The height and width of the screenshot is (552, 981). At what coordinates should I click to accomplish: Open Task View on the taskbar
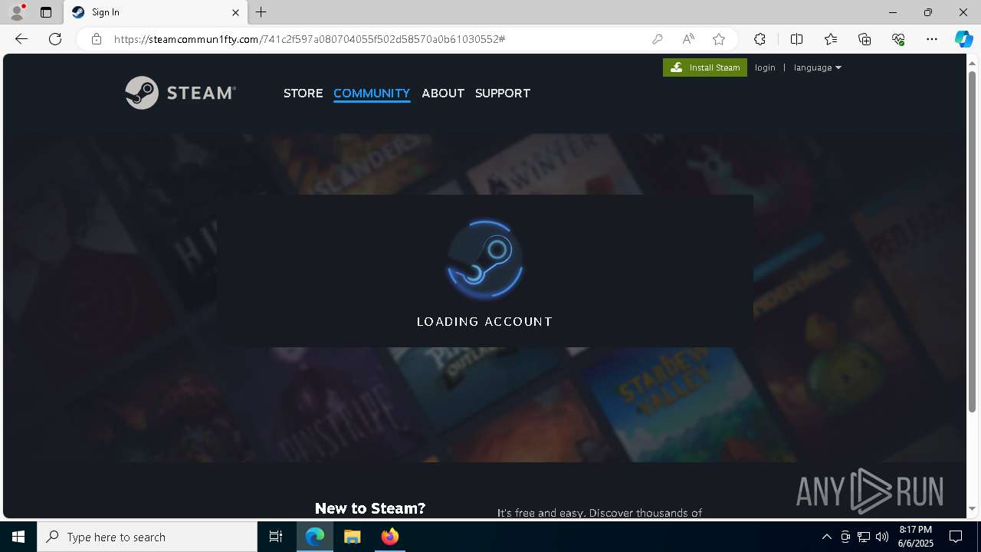(x=276, y=537)
